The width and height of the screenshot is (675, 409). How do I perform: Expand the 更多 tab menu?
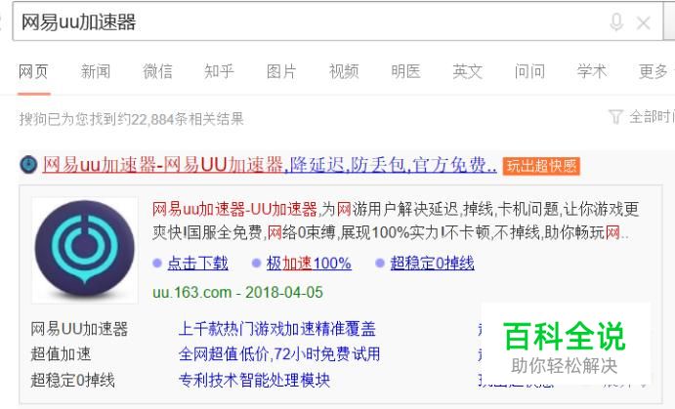point(655,71)
